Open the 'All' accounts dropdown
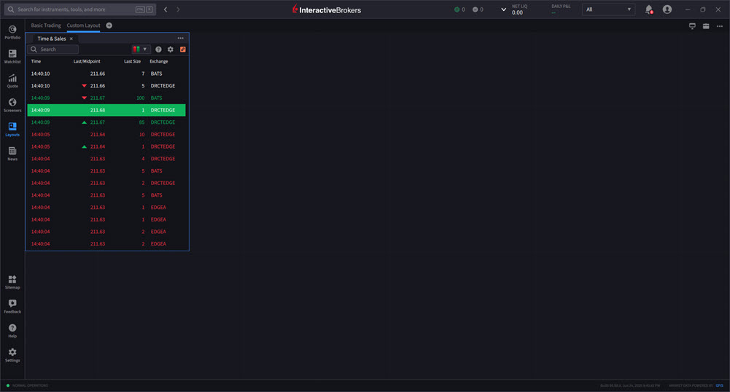730x392 pixels. [x=608, y=9]
